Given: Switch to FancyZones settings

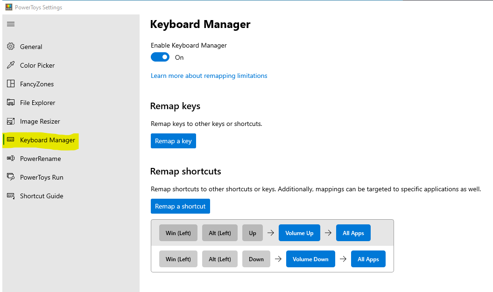Looking at the screenshot, I should coord(71,84).
